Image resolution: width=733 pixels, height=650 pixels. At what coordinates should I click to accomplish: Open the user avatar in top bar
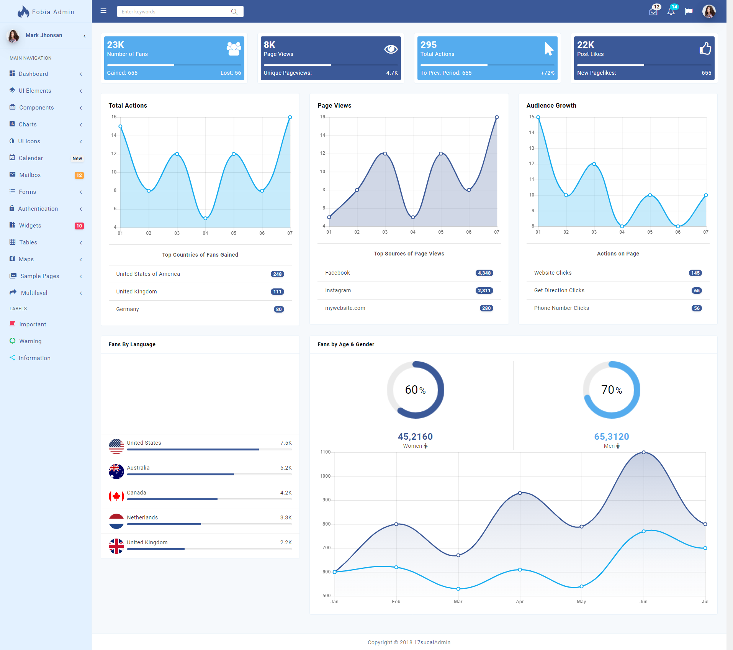pyautogui.click(x=709, y=11)
